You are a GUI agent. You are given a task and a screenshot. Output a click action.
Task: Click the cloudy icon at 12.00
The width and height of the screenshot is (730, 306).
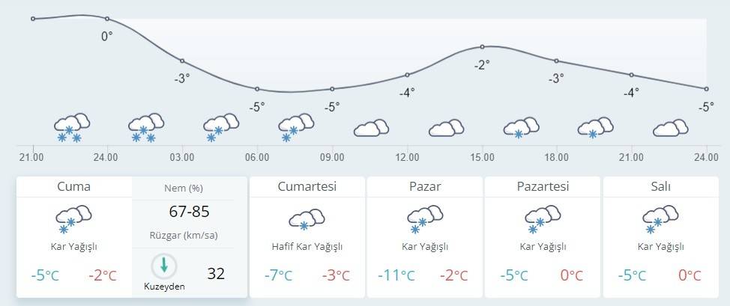coord(446,129)
